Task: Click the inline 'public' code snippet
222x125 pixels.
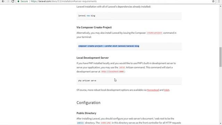Action: [x=80, y=123]
